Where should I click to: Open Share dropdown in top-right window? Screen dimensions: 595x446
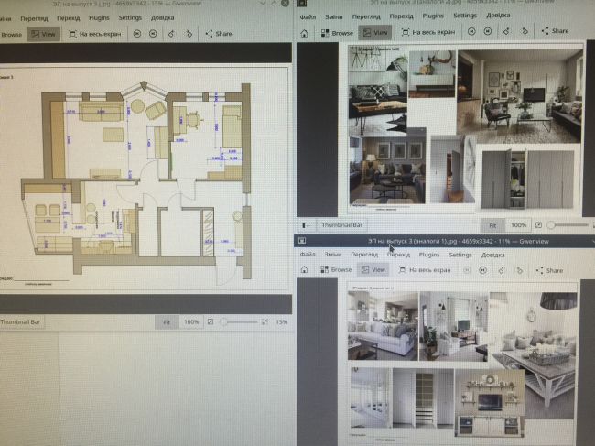click(554, 31)
